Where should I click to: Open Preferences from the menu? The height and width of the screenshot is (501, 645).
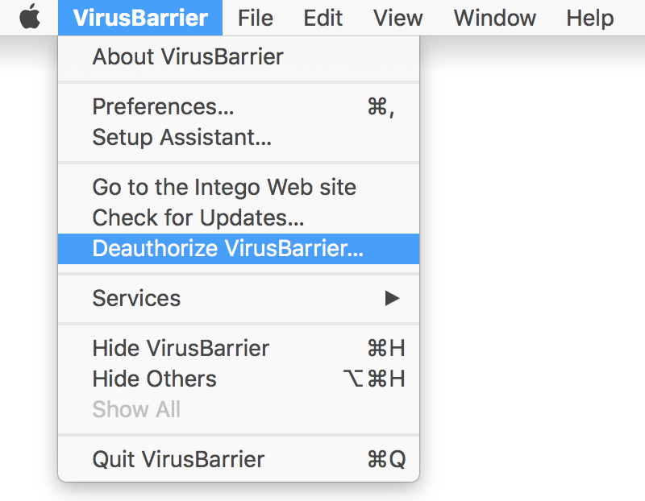point(163,107)
